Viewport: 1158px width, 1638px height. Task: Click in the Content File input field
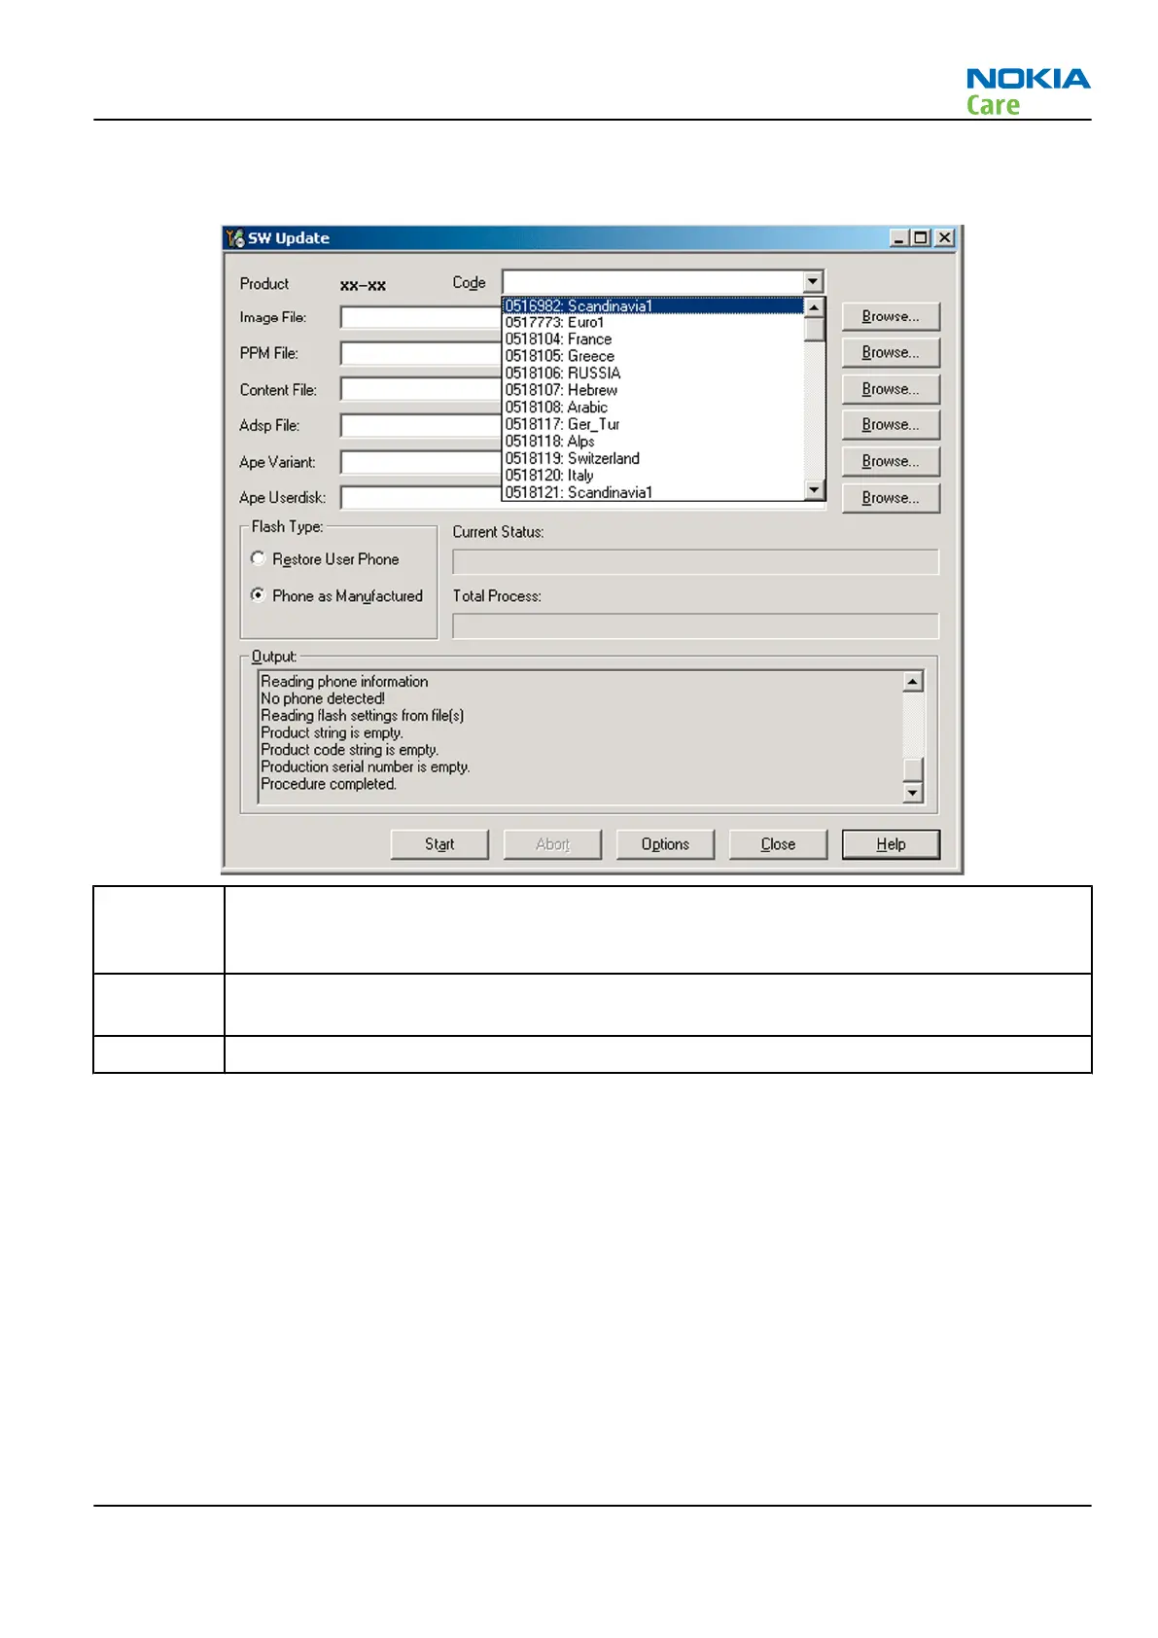[x=420, y=389]
